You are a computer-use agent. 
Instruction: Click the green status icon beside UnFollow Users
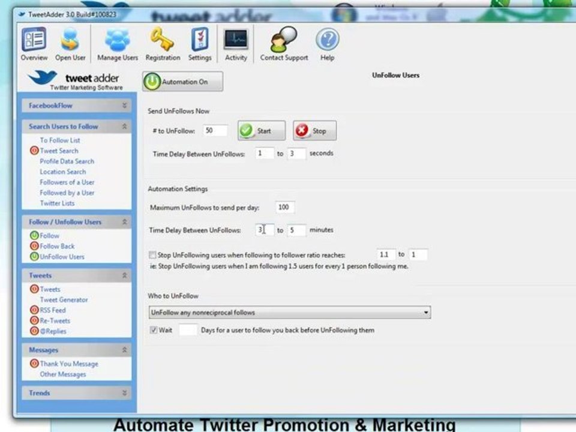point(34,256)
